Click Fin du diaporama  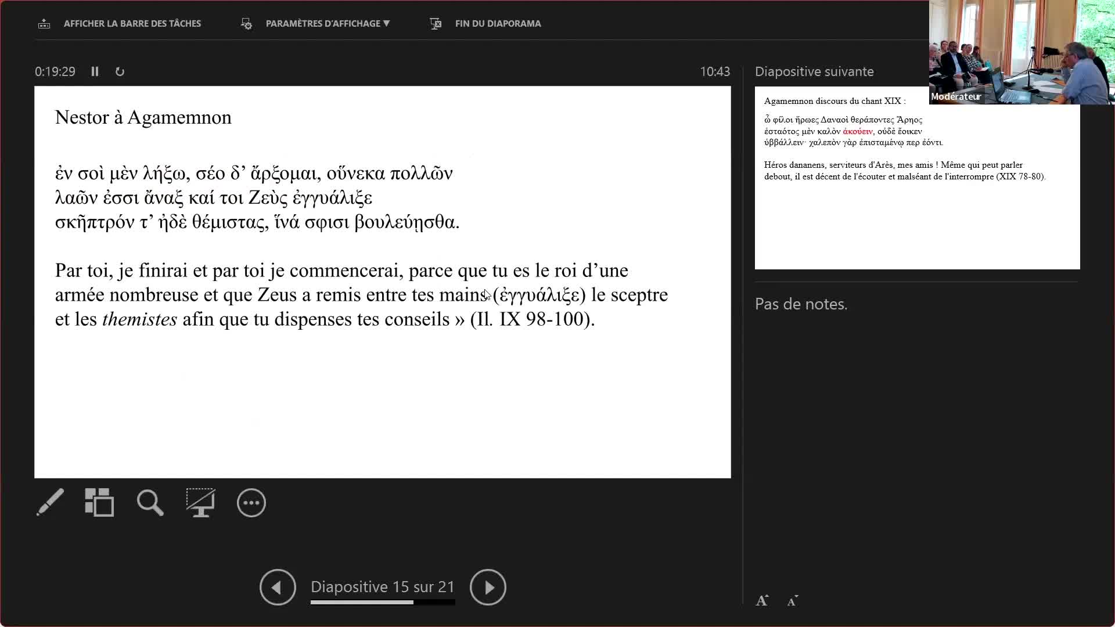point(498,24)
